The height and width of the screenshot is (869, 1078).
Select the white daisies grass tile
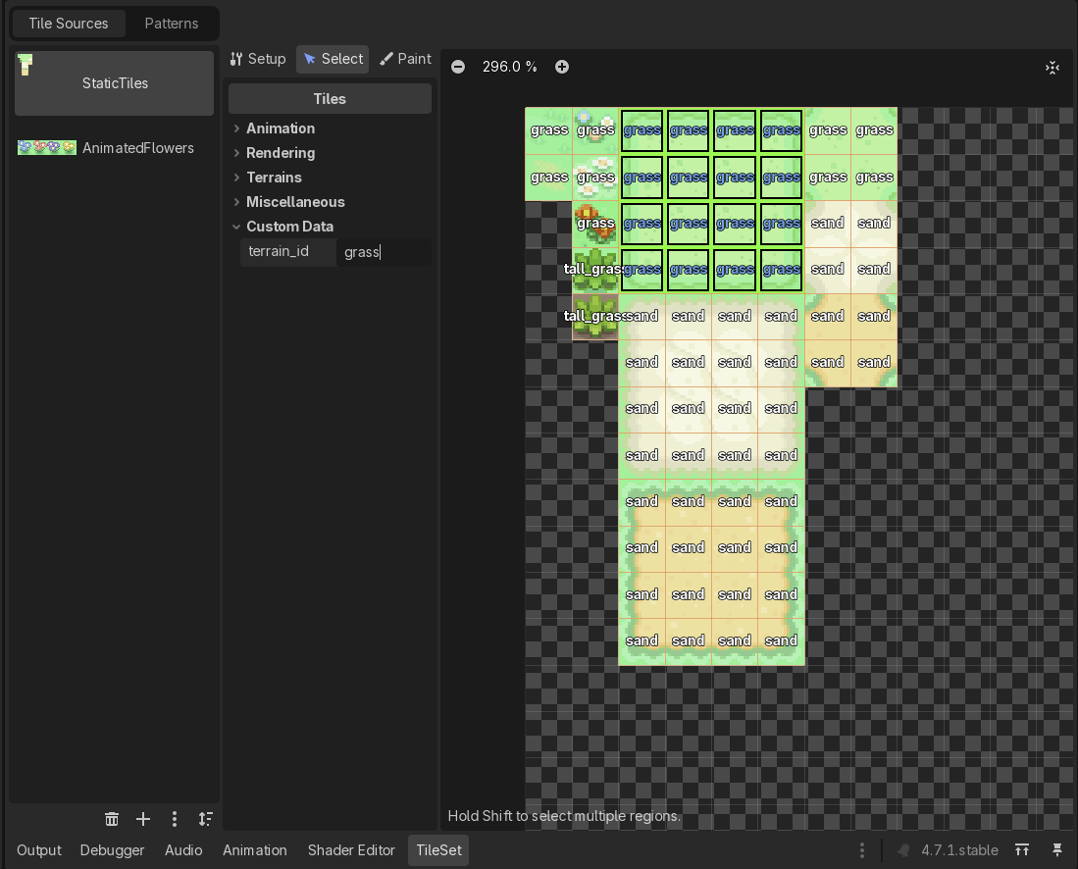(x=595, y=178)
